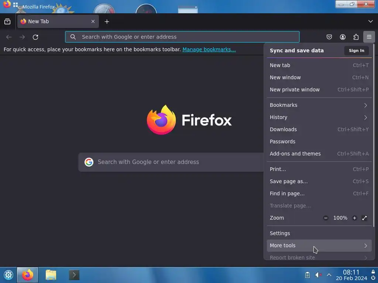Select New private window menu item
Image resolution: width=378 pixels, height=283 pixels.
(319, 90)
